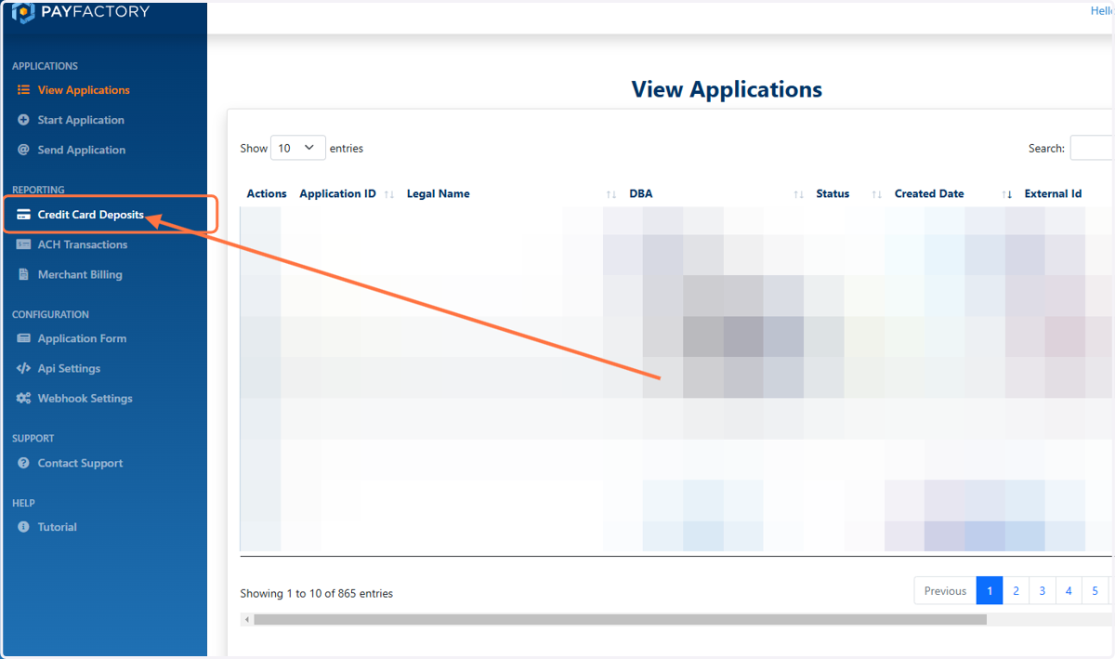Click the Send Application at-sign icon
The height and width of the screenshot is (659, 1115).
click(23, 150)
